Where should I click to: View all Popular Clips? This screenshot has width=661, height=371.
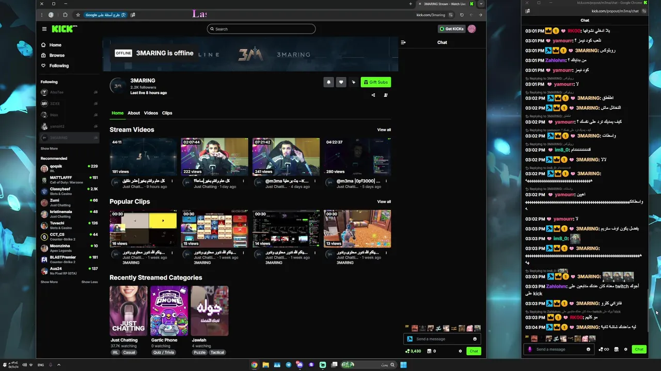click(384, 201)
